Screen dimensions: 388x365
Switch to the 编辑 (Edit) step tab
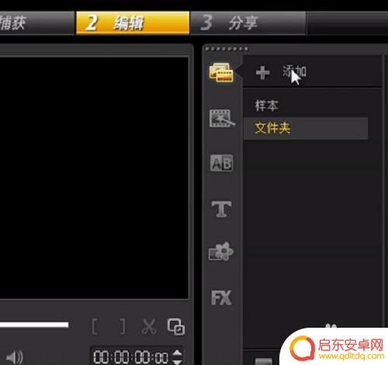(133, 23)
